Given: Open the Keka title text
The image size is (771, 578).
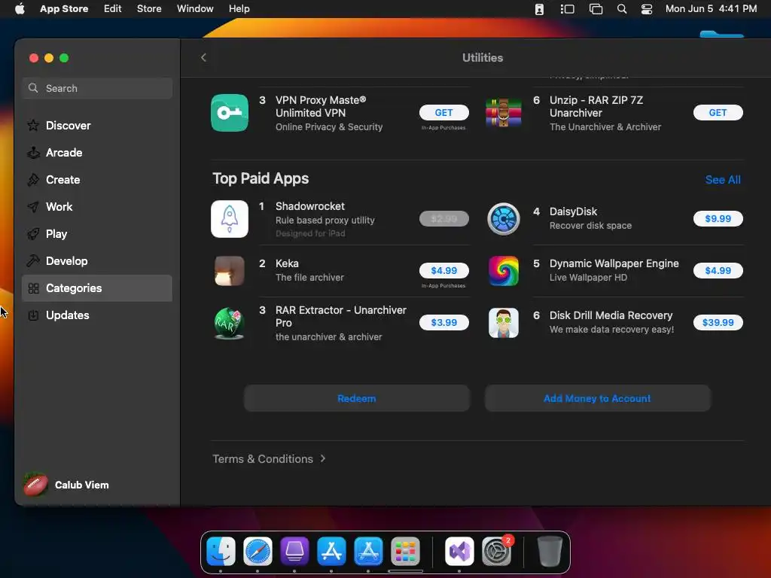Looking at the screenshot, I should (287, 263).
